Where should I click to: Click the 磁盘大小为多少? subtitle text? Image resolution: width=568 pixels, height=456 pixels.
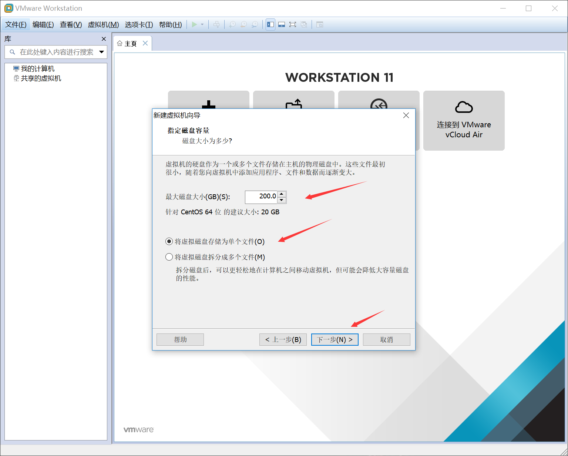click(x=207, y=141)
